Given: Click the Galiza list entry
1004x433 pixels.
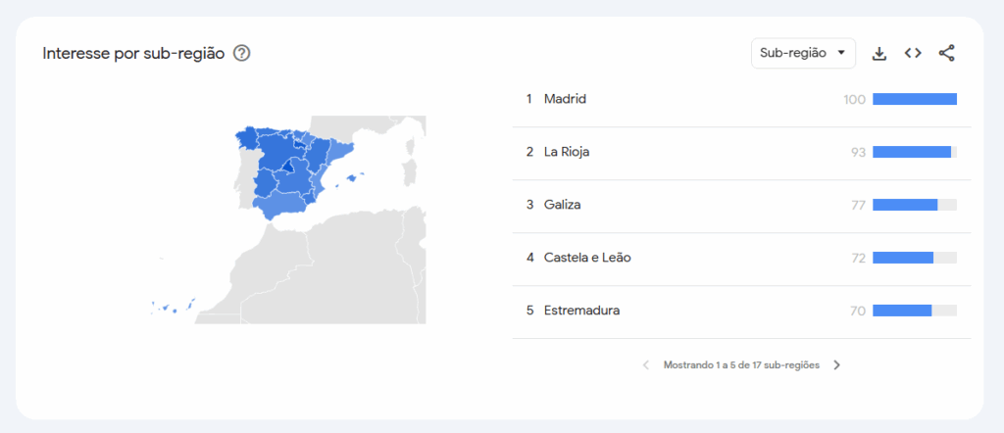Looking at the screenshot, I should click(563, 205).
